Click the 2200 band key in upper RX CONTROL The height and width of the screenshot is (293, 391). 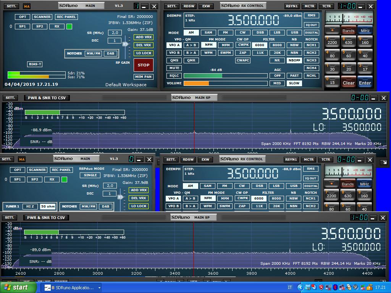[332, 42]
